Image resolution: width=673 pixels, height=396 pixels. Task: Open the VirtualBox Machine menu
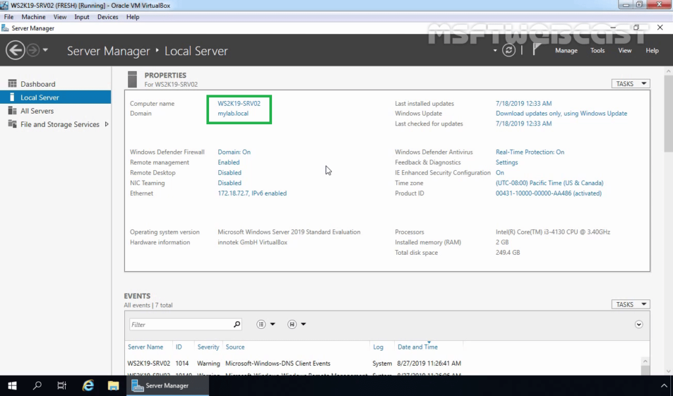pyautogui.click(x=34, y=16)
